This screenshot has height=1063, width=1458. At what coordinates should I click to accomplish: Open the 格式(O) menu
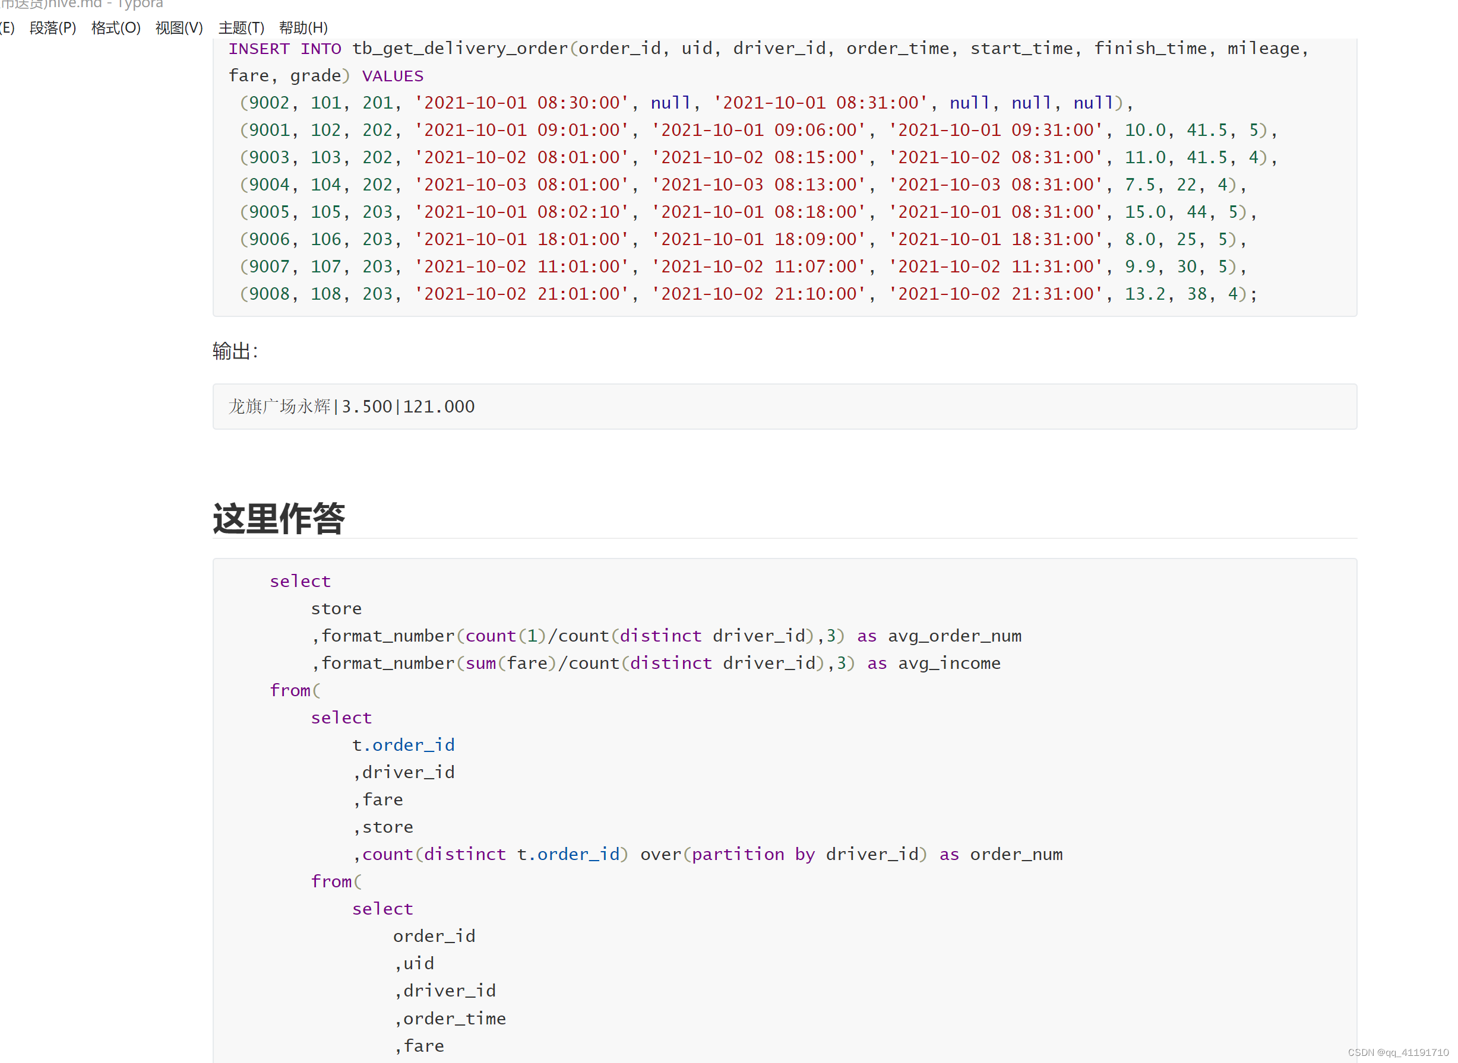(x=116, y=28)
